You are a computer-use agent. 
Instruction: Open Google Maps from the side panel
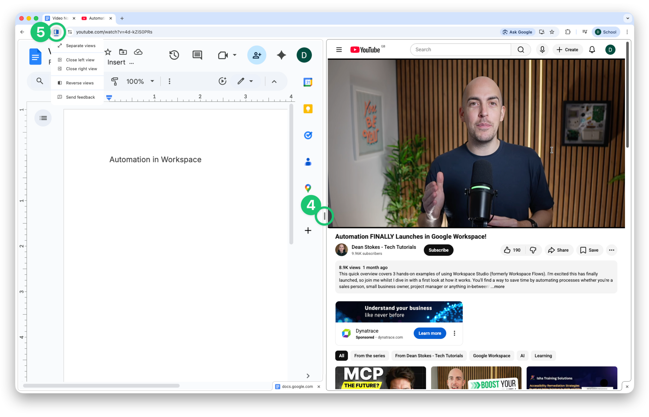[x=308, y=188]
